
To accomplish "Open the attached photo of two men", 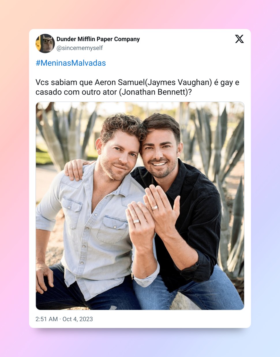I will [x=140, y=206].
